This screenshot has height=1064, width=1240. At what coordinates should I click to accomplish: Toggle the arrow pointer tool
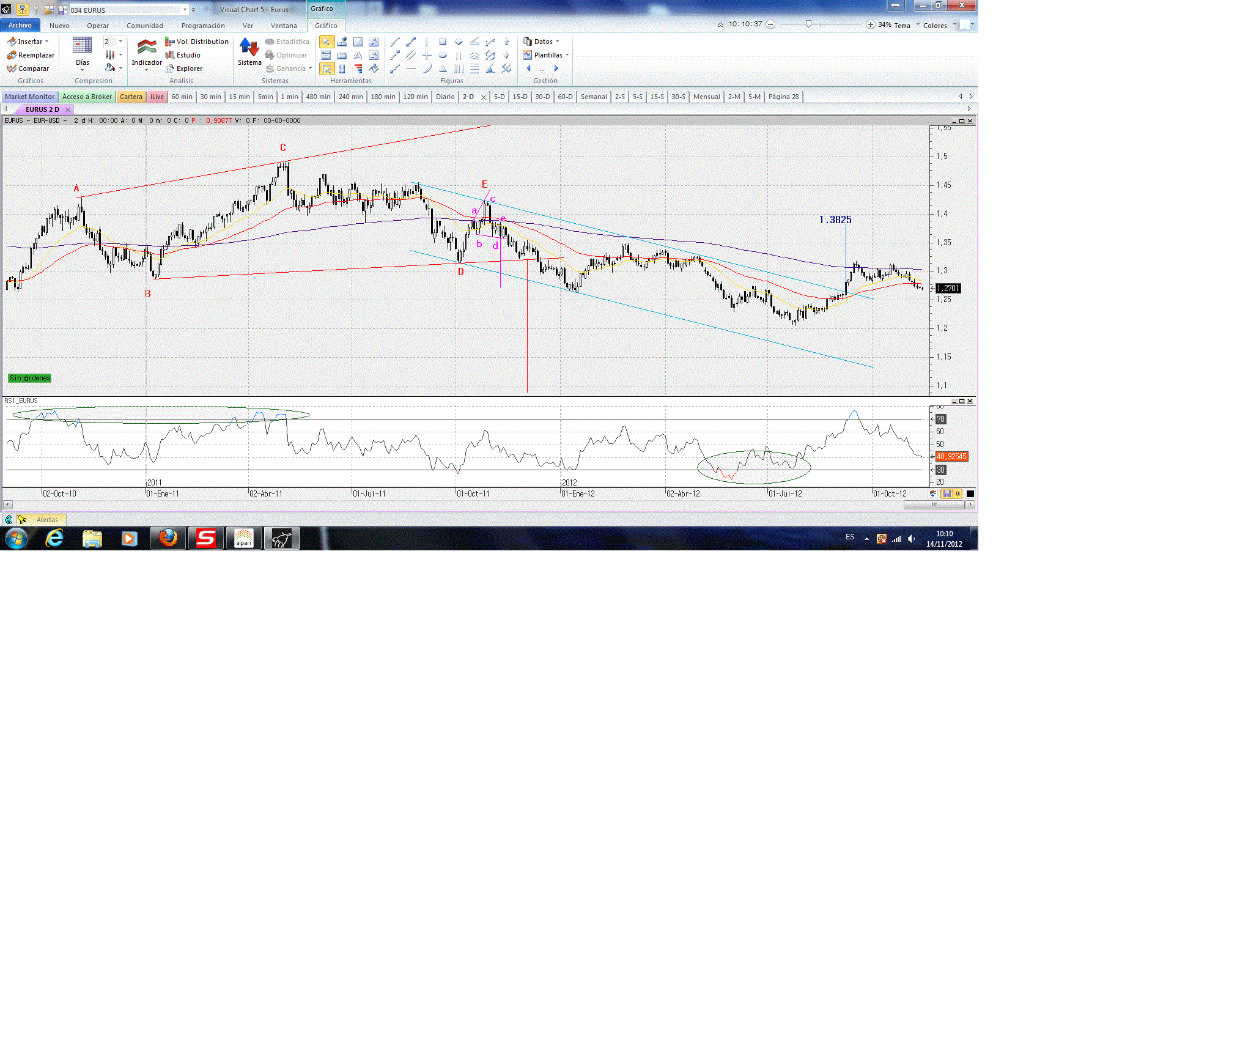click(327, 42)
